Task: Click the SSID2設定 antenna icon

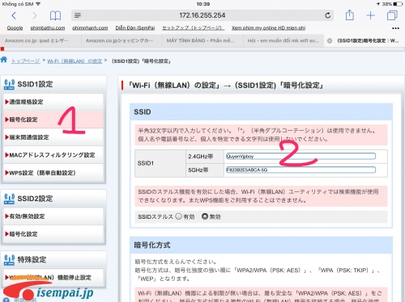Action: pyautogui.click(x=9, y=199)
